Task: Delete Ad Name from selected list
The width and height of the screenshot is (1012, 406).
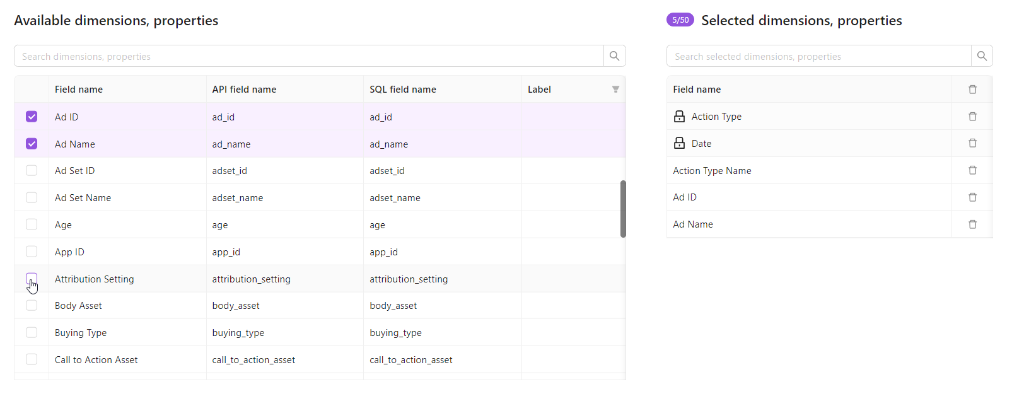Action: point(972,224)
